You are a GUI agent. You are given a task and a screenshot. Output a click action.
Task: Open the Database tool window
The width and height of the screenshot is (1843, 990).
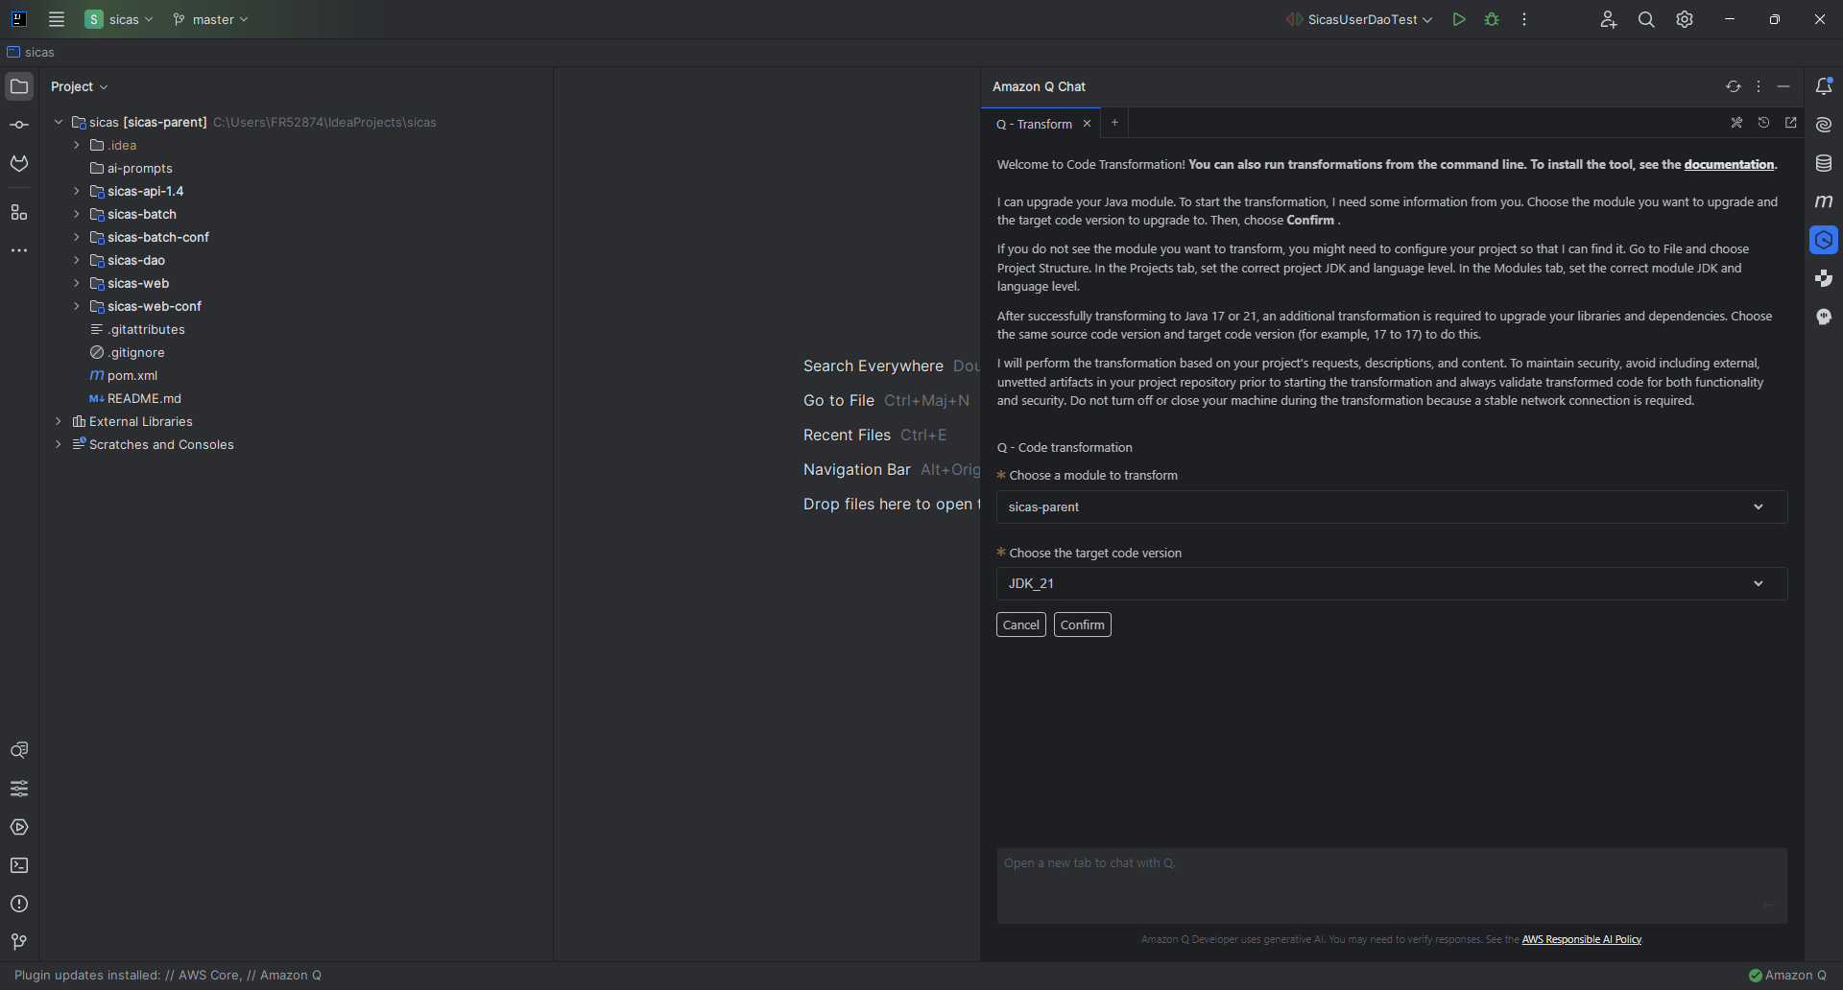(x=1824, y=163)
